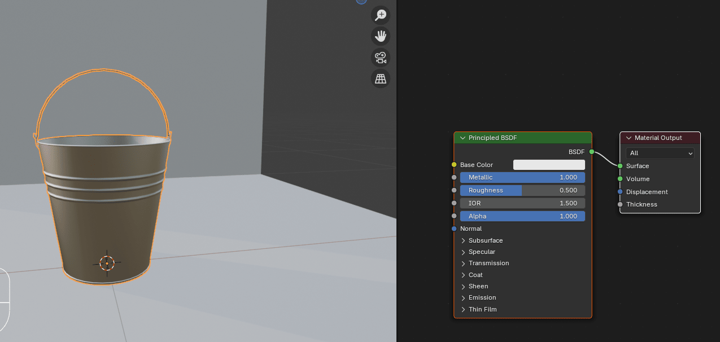The width and height of the screenshot is (720, 342).
Task: Click the IOR value field
Action: [522, 203]
